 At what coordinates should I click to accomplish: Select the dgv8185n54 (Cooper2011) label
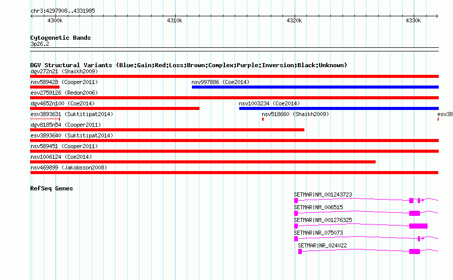point(66,125)
